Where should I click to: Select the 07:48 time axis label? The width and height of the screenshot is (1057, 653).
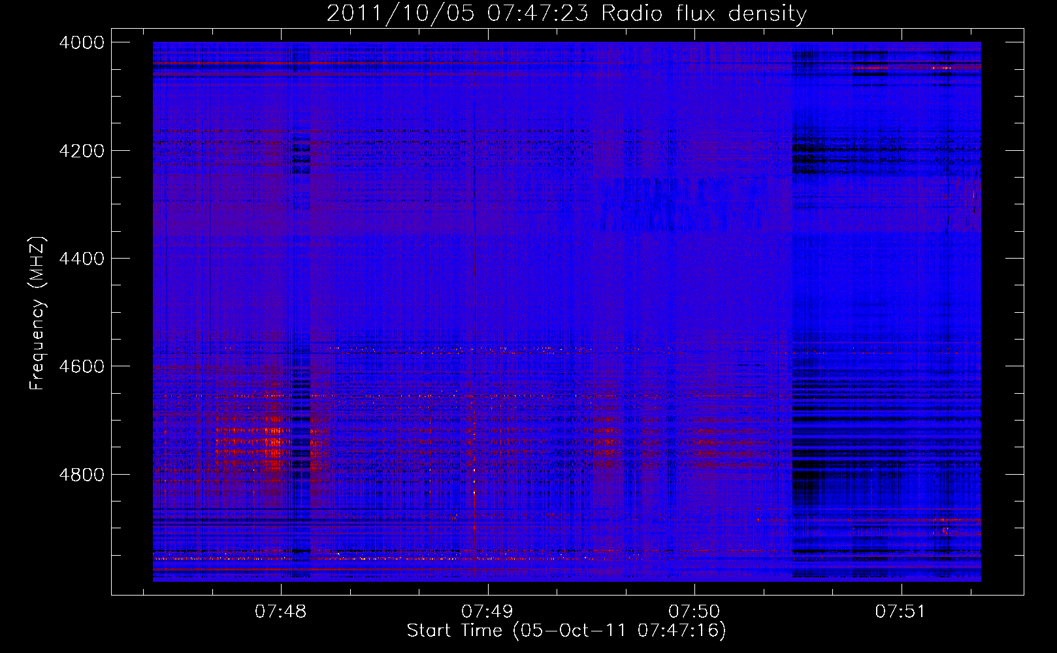(281, 612)
